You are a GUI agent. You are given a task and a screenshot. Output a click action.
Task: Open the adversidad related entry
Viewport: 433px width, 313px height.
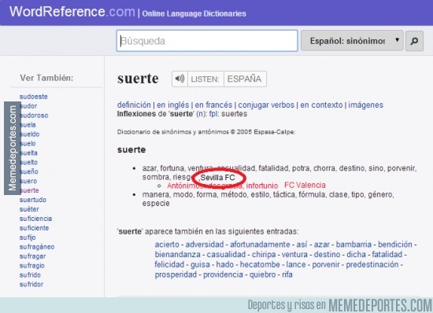click(205, 245)
